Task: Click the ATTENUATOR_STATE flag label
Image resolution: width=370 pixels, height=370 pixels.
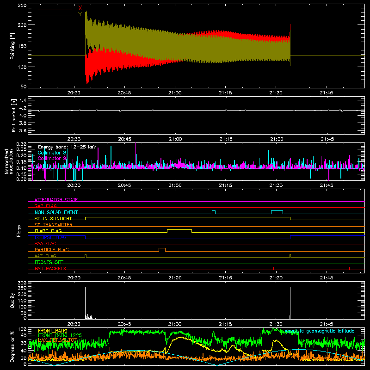Action: tap(56, 200)
